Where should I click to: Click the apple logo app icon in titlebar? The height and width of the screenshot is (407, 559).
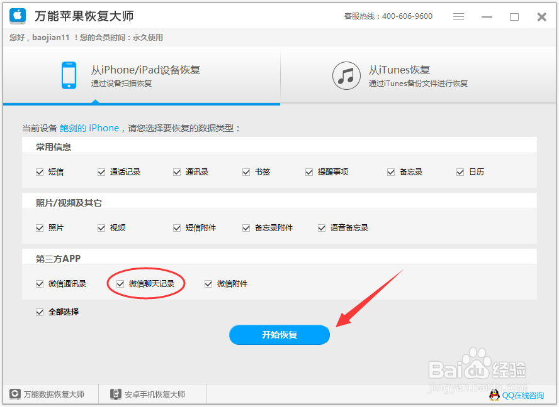pos(17,16)
